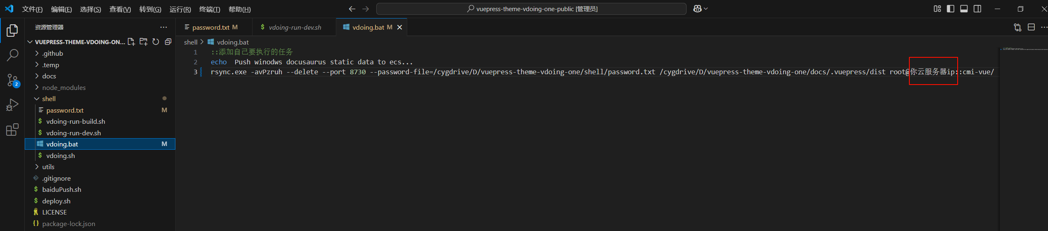
Task: Select vdoing.bat in explorer tree
Action: pyautogui.click(x=100, y=144)
